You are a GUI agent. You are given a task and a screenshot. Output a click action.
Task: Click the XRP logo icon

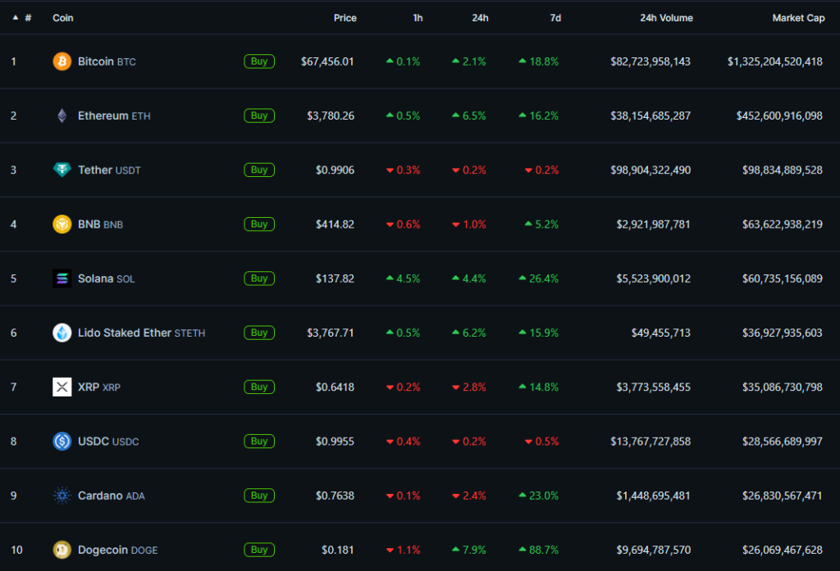tap(62, 387)
